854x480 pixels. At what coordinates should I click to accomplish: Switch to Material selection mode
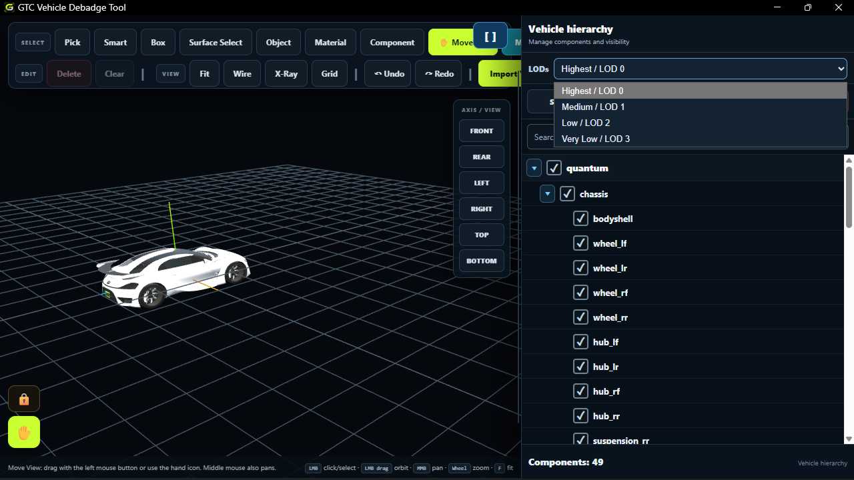pyautogui.click(x=330, y=42)
